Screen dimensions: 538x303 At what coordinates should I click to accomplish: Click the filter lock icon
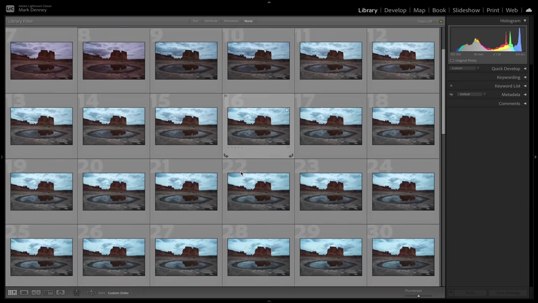pos(441,21)
